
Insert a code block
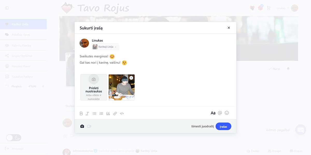122,113
